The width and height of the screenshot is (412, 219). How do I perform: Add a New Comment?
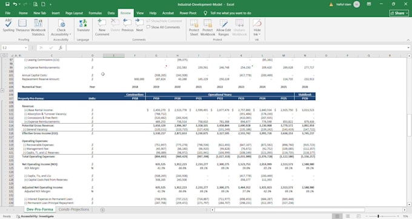(102, 27)
